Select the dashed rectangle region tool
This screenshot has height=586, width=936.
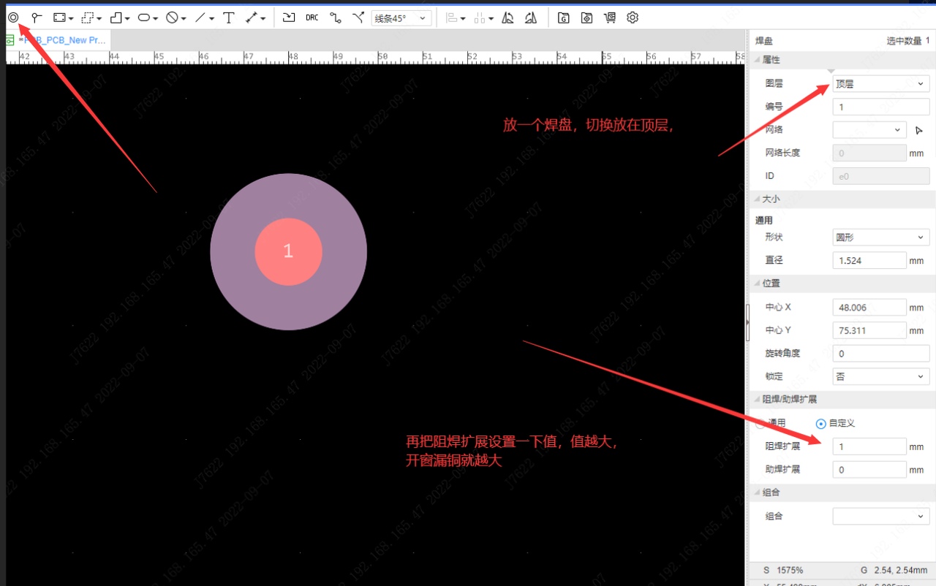tap(88, 18)
